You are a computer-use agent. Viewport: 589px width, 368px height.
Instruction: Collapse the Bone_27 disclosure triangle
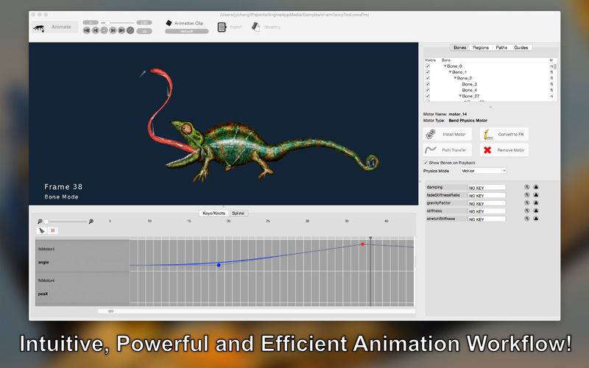460,96
